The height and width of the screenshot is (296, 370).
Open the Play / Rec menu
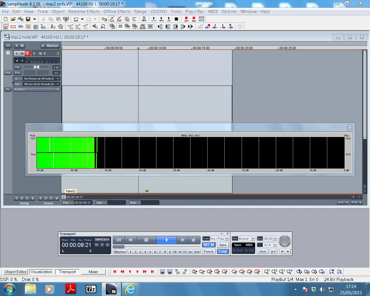195,12
